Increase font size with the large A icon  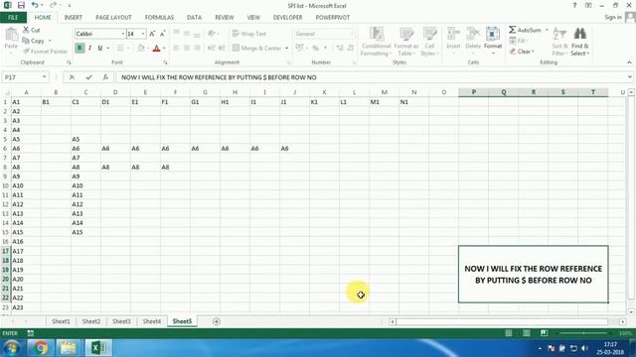152,34
